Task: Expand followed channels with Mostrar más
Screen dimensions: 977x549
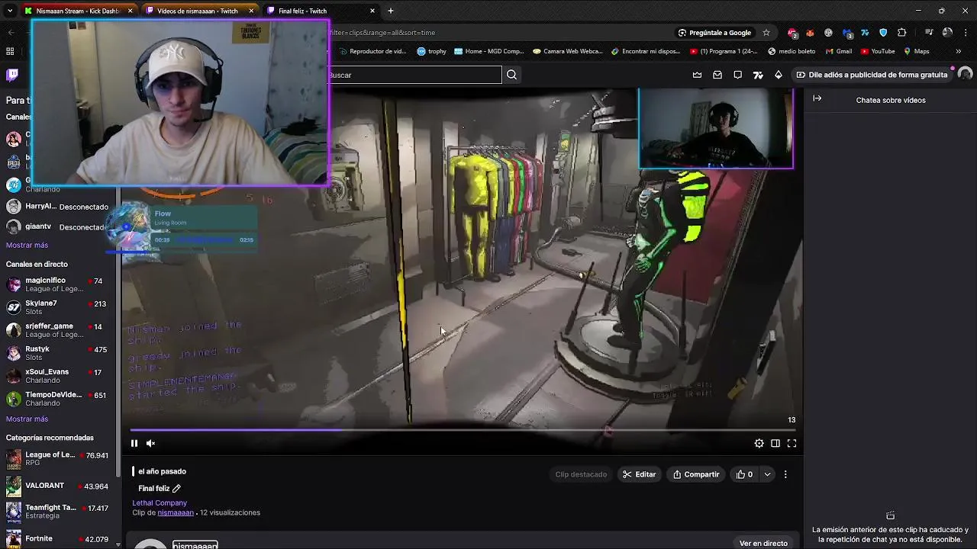Action: coord(27,245)
